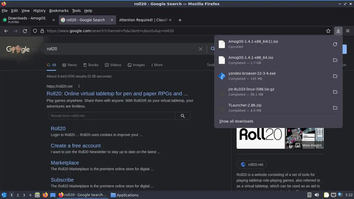Open the Roll20 sitelink
This screenshot has height=199, width=354.
[58, 129]
